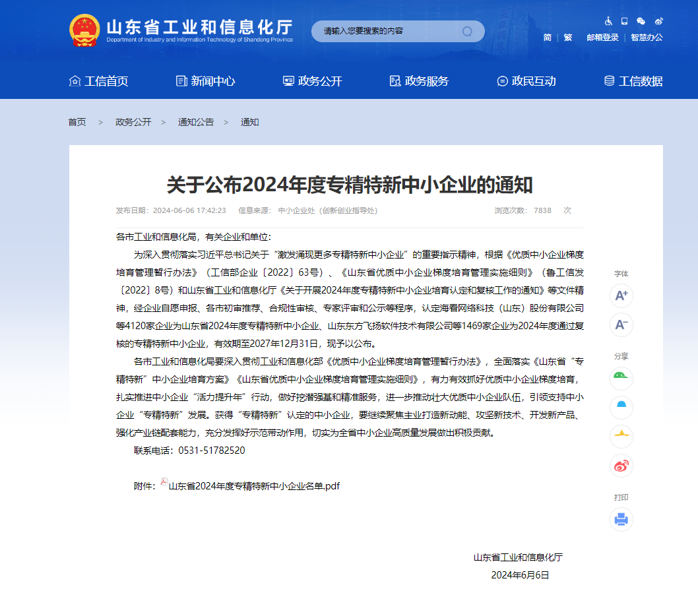Switch to simplified Chinese via 简
The height and width of the screenshot is (589, 698).
pos(548,38)
